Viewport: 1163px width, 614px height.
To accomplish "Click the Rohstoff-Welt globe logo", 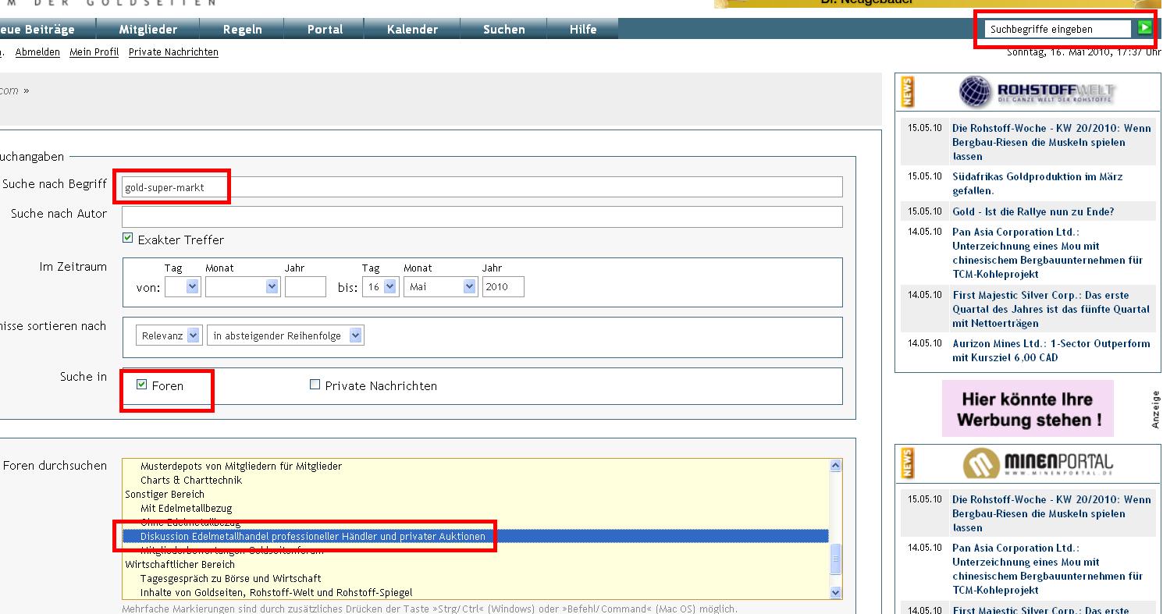I will click(x=1037, y=92).
